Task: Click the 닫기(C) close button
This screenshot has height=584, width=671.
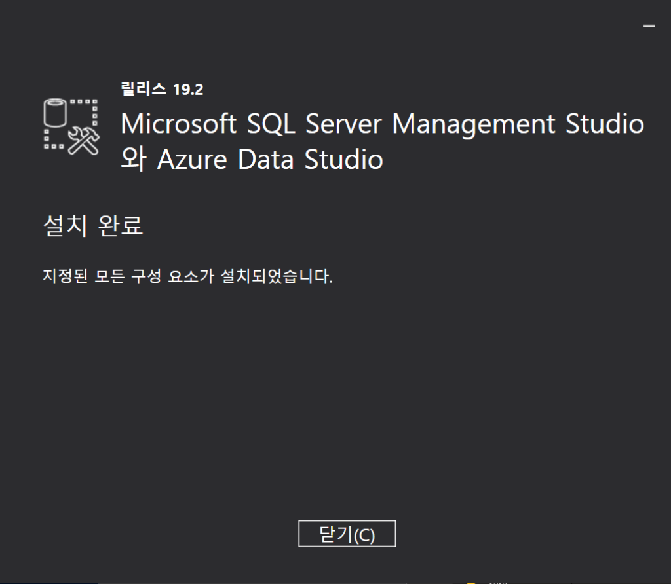Action: coord(347,534)
